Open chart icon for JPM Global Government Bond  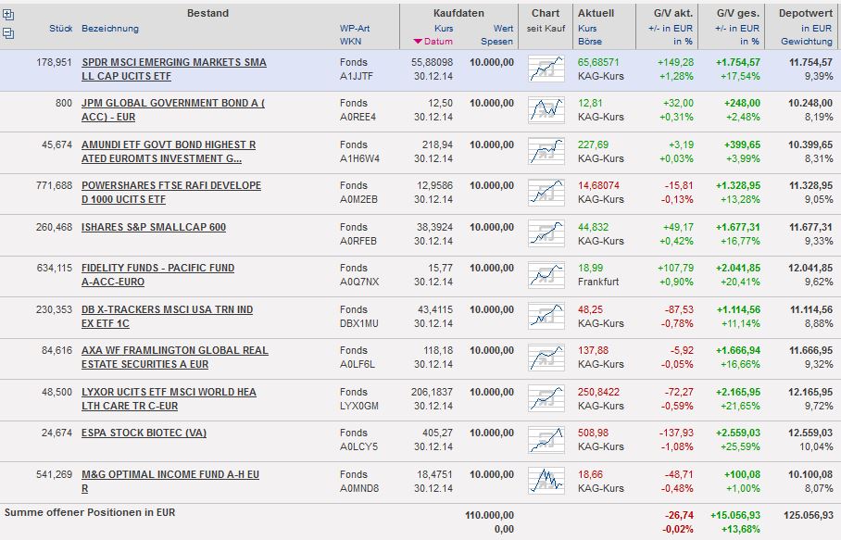546,109
